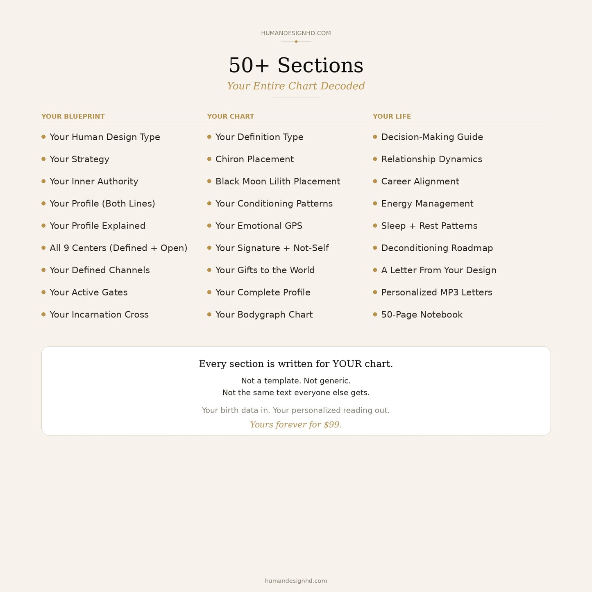This screenshot has height=592, width=592.
Task: Click the Personalized MP3 Letters item
Action: [437, 292]
